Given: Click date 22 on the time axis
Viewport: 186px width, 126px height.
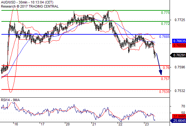Looking at the screenshot, I should [x=120, y=124].
